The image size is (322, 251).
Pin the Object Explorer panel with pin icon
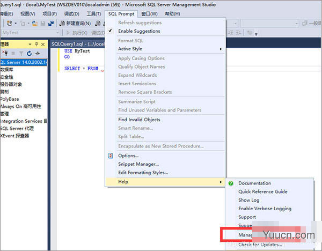click(x=36, y=44)
